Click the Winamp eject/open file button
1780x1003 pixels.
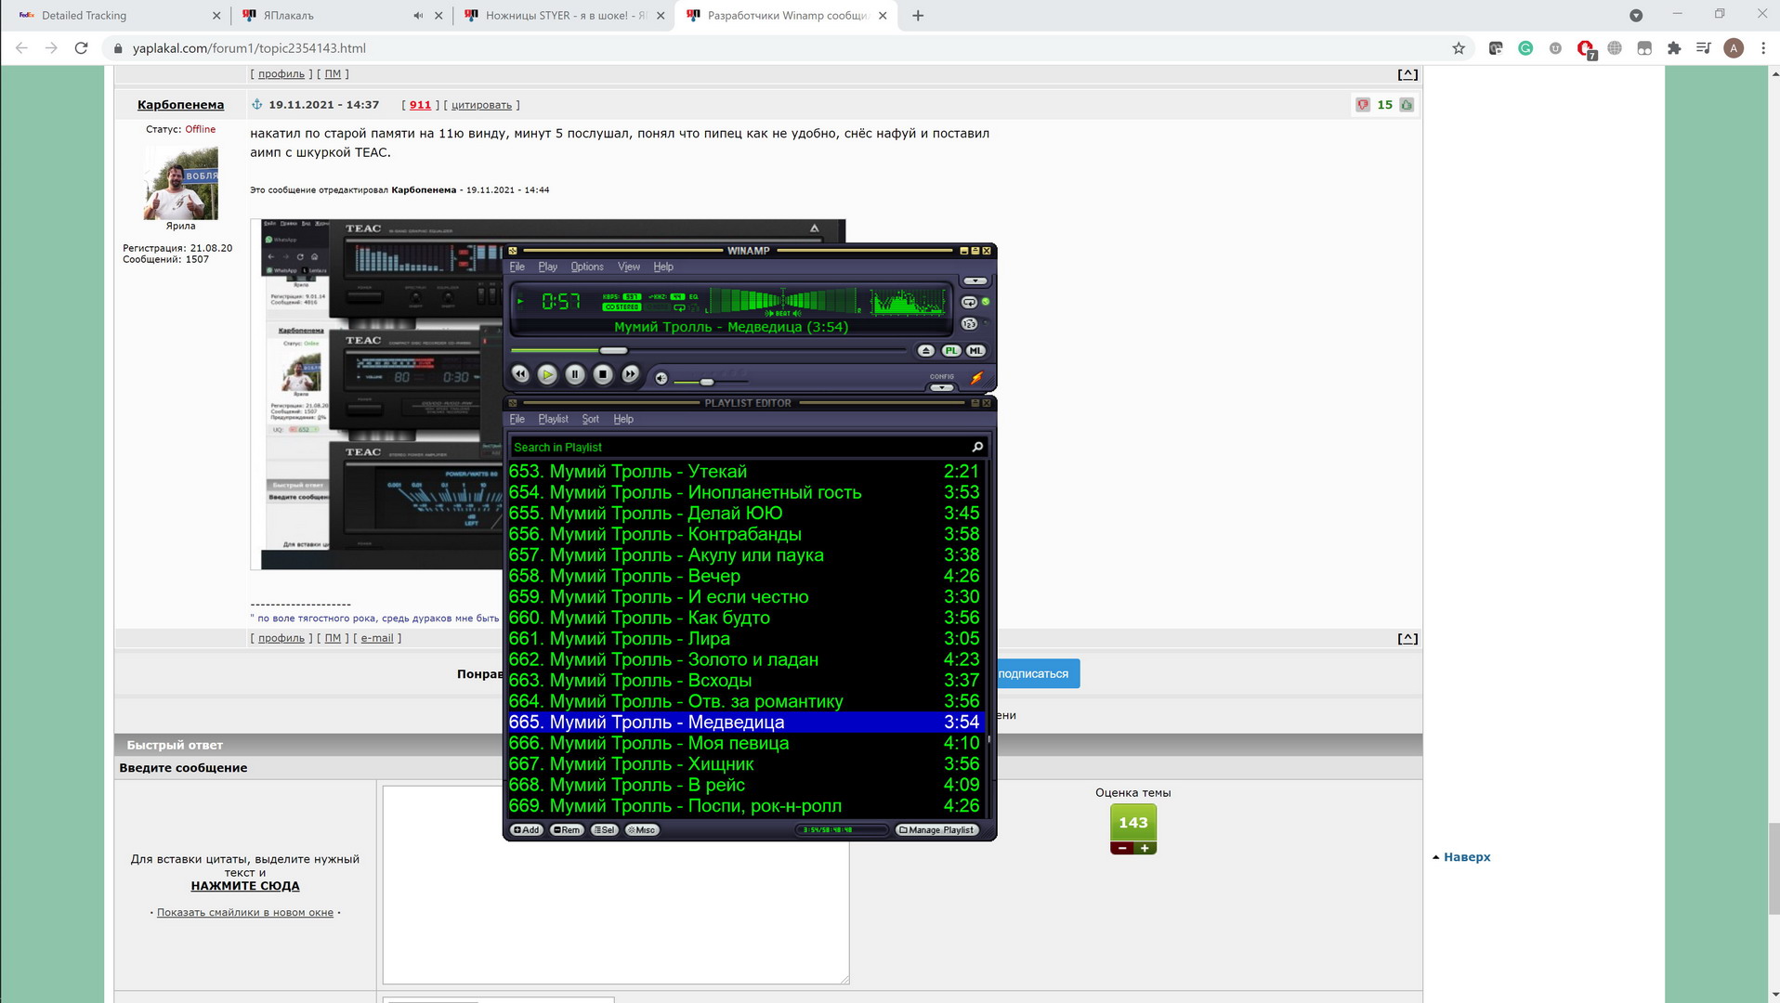coord(926,351)
